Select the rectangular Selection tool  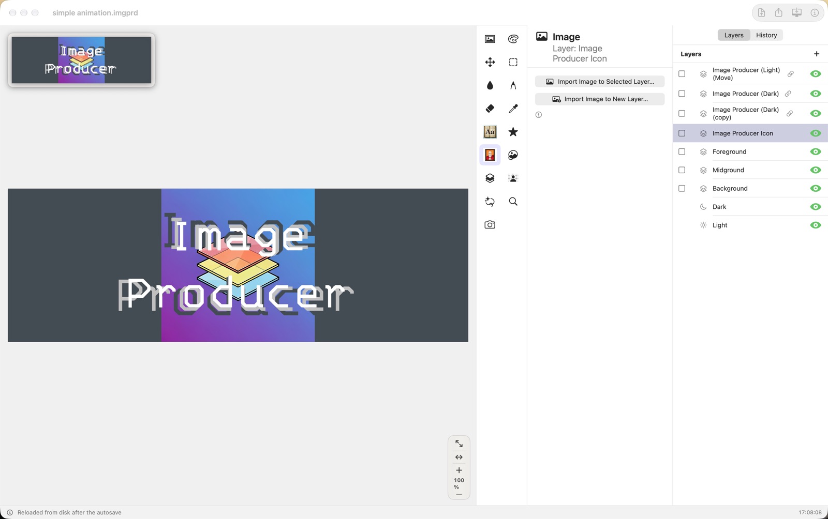click(x=513, y=62)
